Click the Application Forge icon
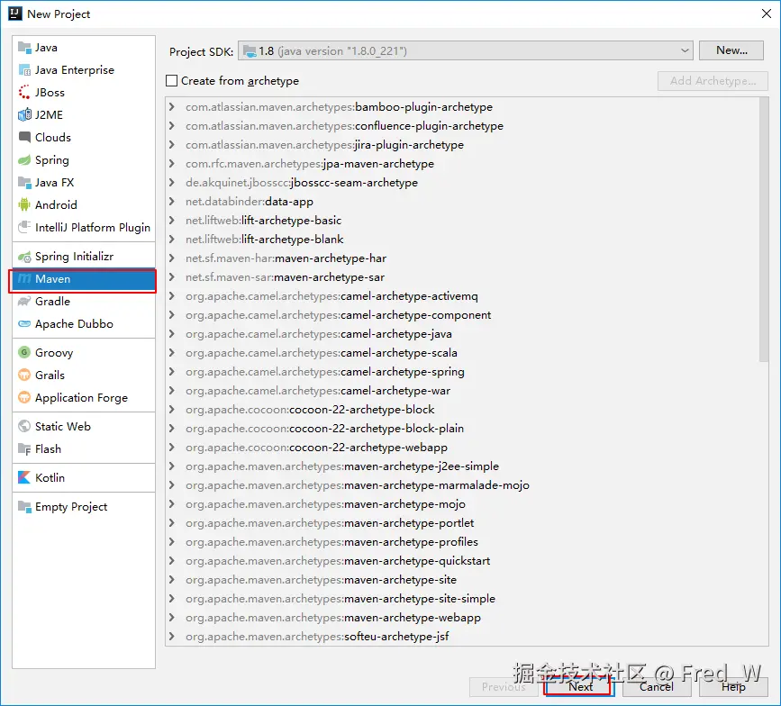Viewport: 781px width, 706px height. pyautogui.click(x=24, y=397)
